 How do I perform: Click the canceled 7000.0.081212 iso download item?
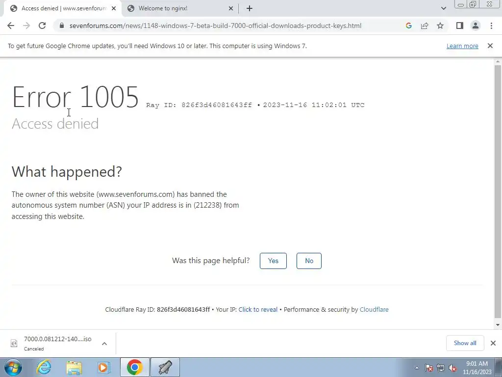[58, 343]
